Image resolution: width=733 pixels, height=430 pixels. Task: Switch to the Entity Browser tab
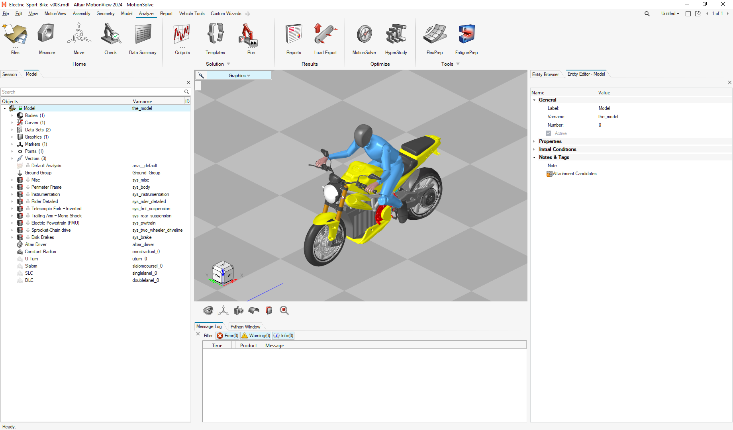point(545,74)
